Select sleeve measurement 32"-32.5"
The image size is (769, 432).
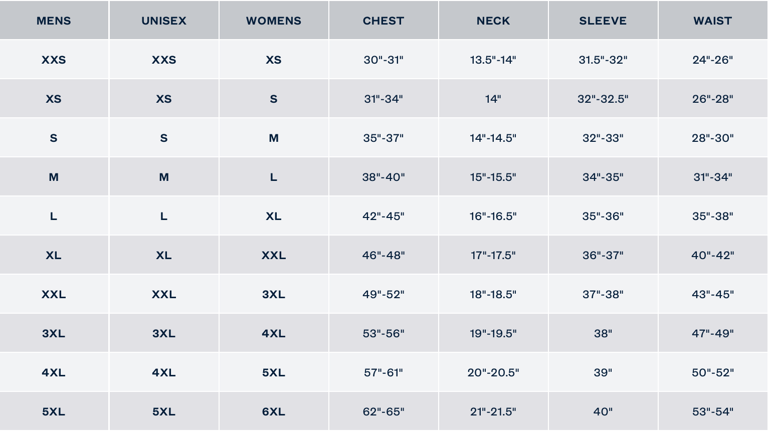pos(603,99)
